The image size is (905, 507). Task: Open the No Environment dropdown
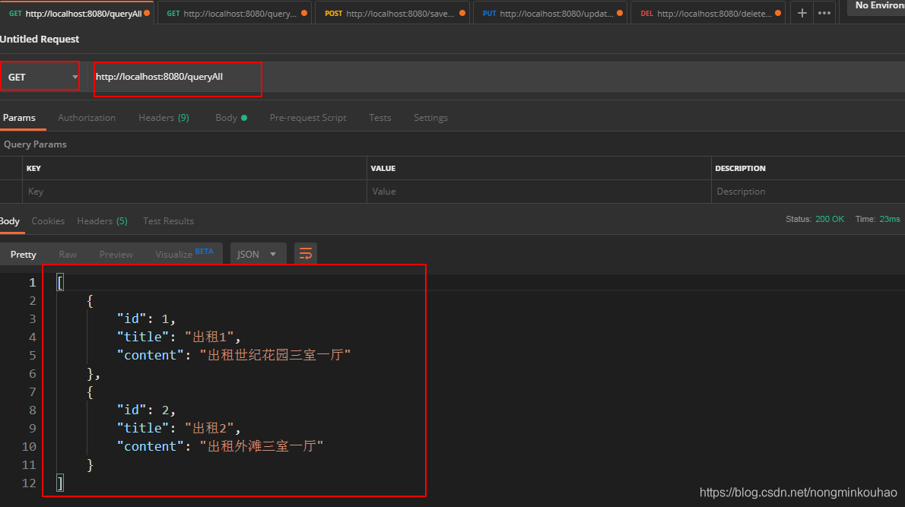pos(876,6)
